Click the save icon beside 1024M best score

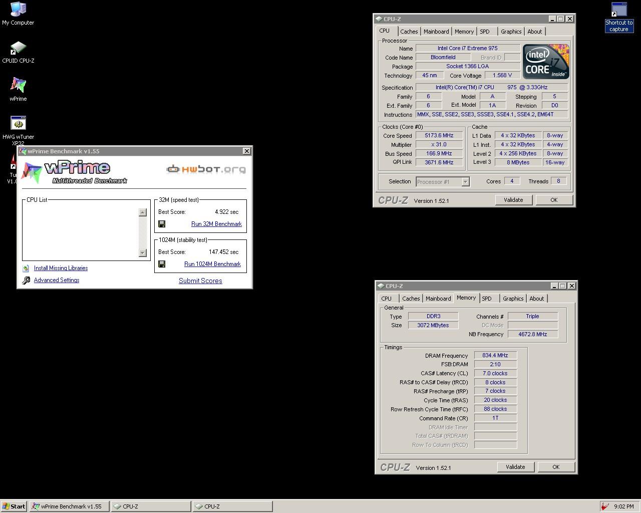point(162,264)
